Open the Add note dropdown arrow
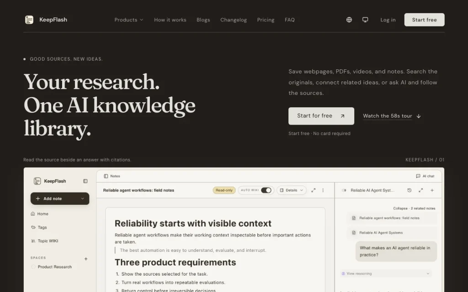Viewport: 468px width, 292px height. 83,199
